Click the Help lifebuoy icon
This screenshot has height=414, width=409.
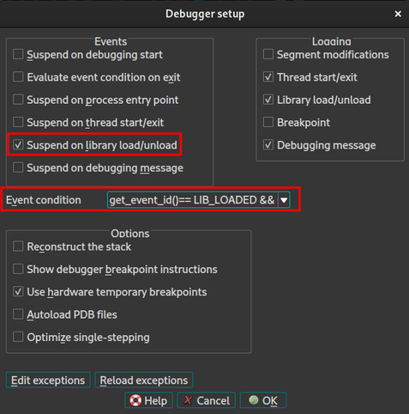coord(135,400)
